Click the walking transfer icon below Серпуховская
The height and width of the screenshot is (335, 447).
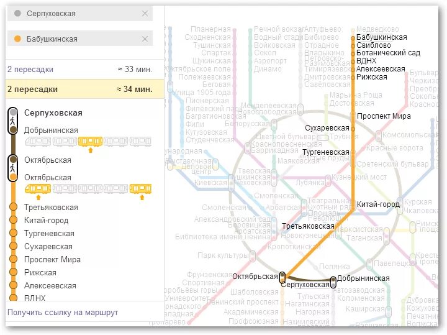tap(12, 121)
